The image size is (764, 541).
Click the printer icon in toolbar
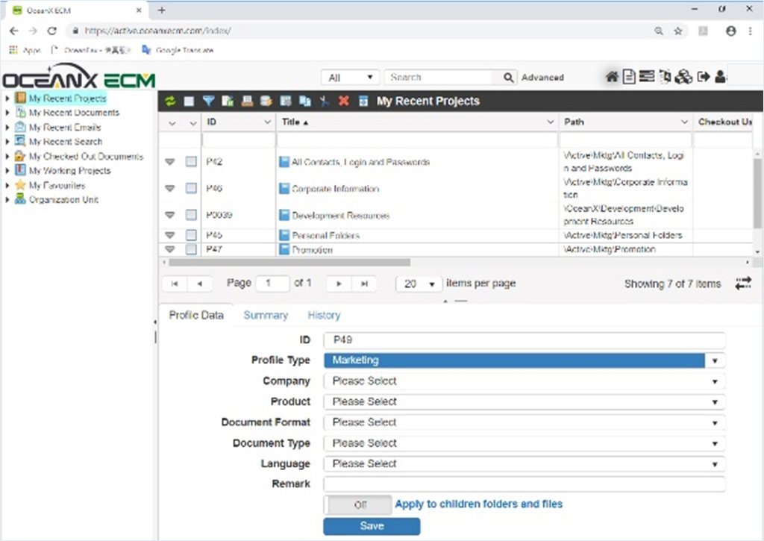[x=247, y=101]
